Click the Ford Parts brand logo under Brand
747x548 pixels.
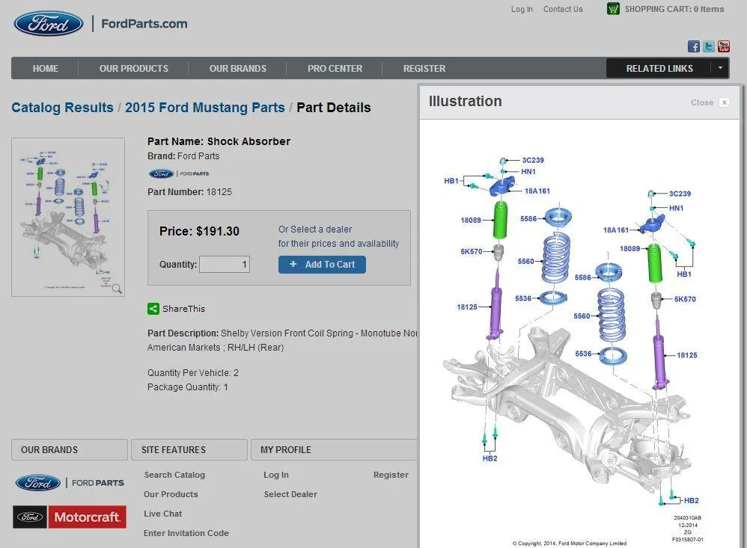coord(179,173)
